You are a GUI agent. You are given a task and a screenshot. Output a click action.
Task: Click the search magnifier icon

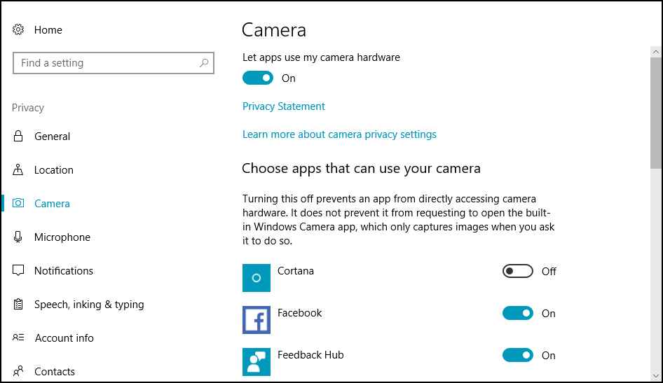pyautogui.click(x=204, y=63)
